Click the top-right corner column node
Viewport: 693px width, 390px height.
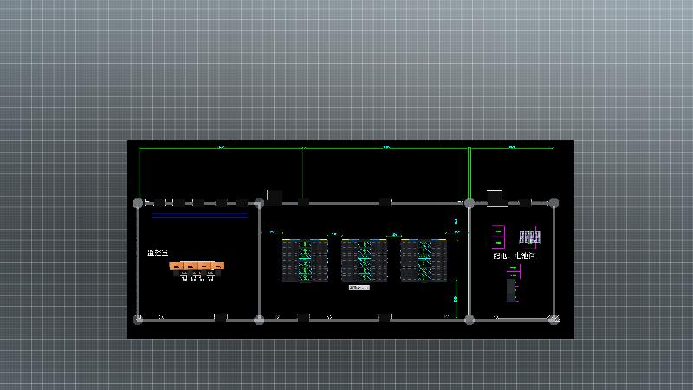pyautogui.click(x=554, y=203)
